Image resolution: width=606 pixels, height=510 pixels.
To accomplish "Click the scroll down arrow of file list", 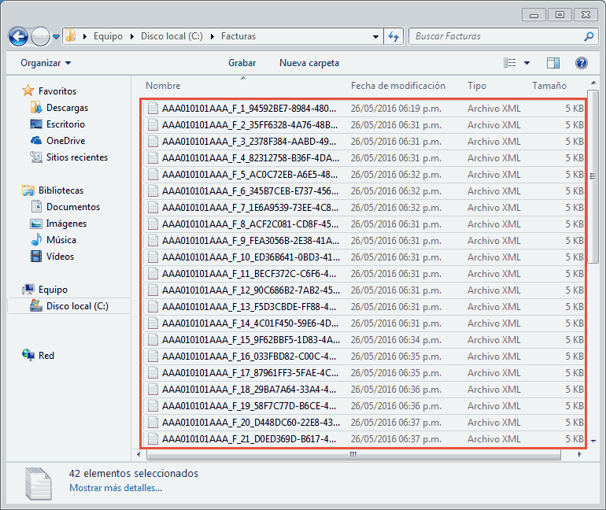I will 593,442.
